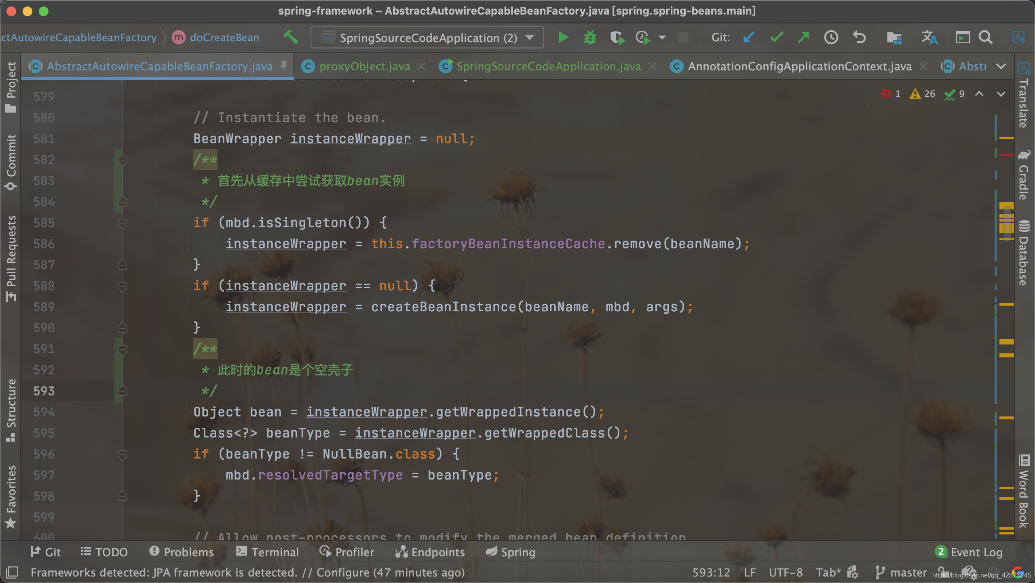Collapse the comment fold at line 582

tap(123, 160)
